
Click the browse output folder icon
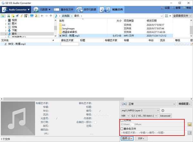pos(190,124)
